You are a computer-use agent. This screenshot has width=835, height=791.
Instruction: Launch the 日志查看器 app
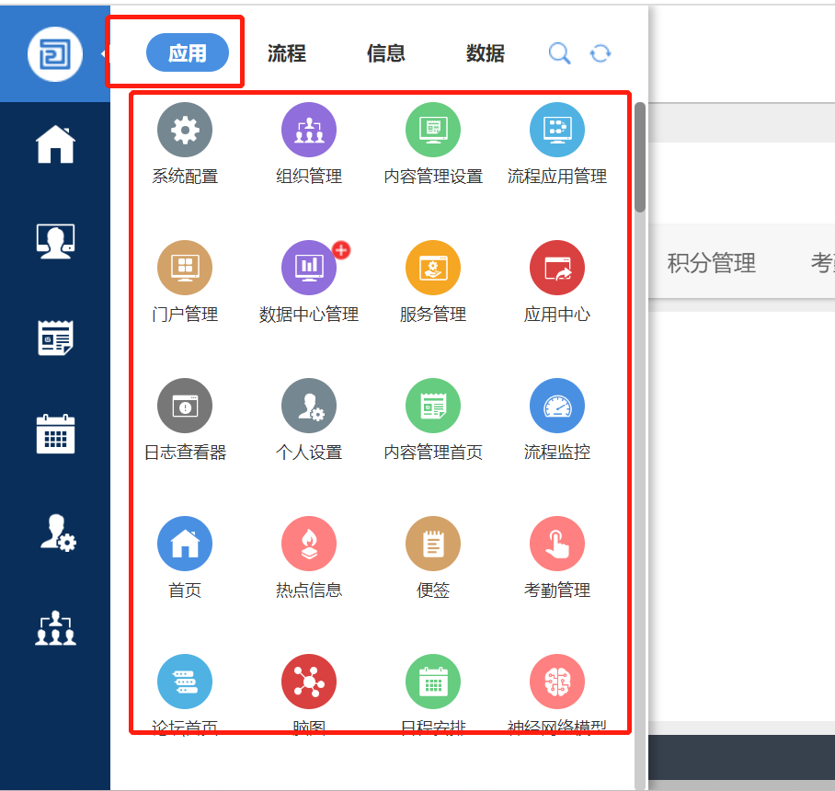pos(185,406)
